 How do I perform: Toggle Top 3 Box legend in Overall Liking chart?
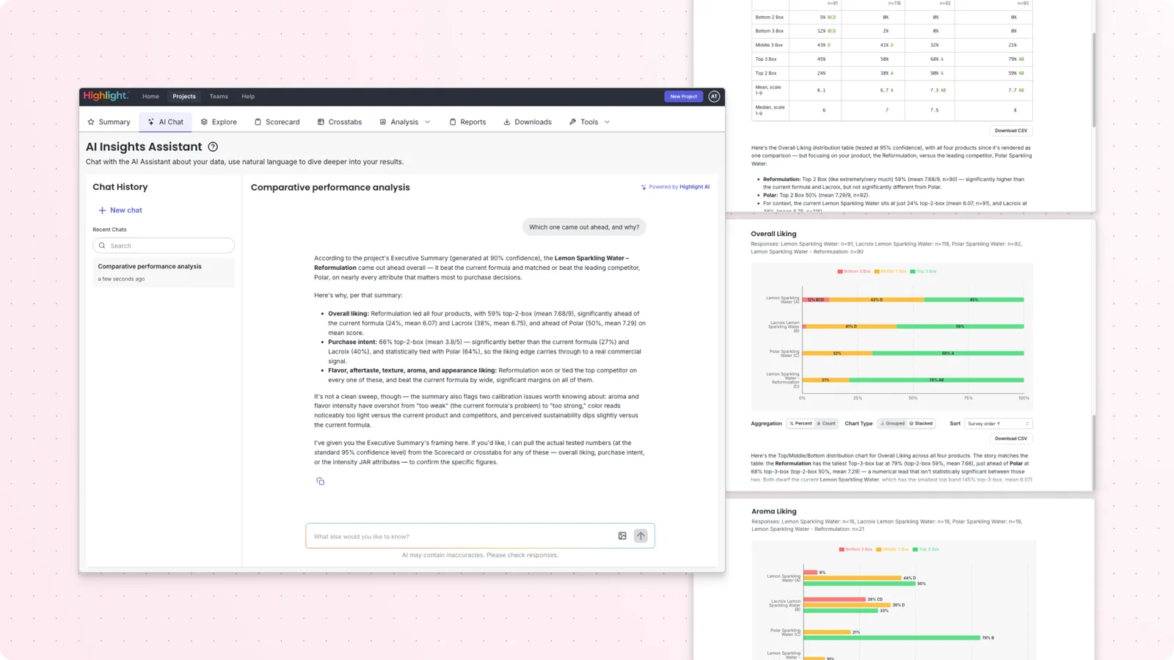[923, 271]
